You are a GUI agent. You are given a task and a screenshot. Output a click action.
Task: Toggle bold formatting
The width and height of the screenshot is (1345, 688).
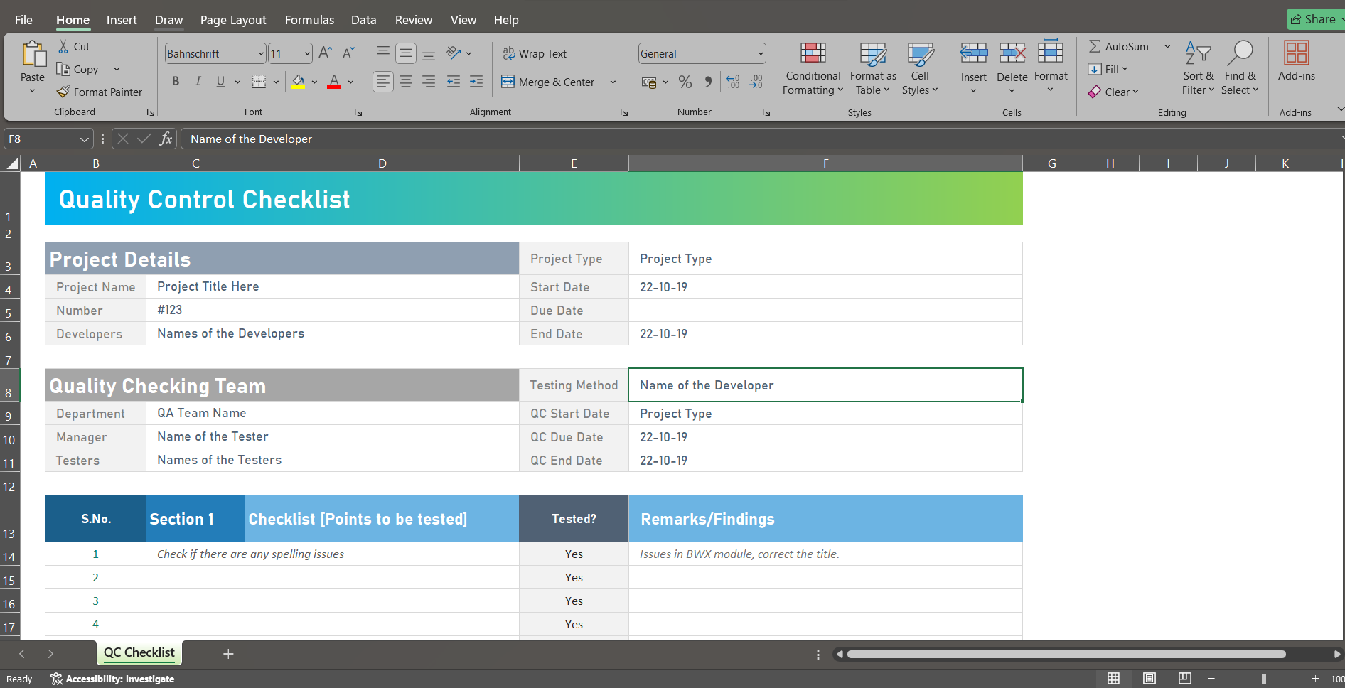176,81
